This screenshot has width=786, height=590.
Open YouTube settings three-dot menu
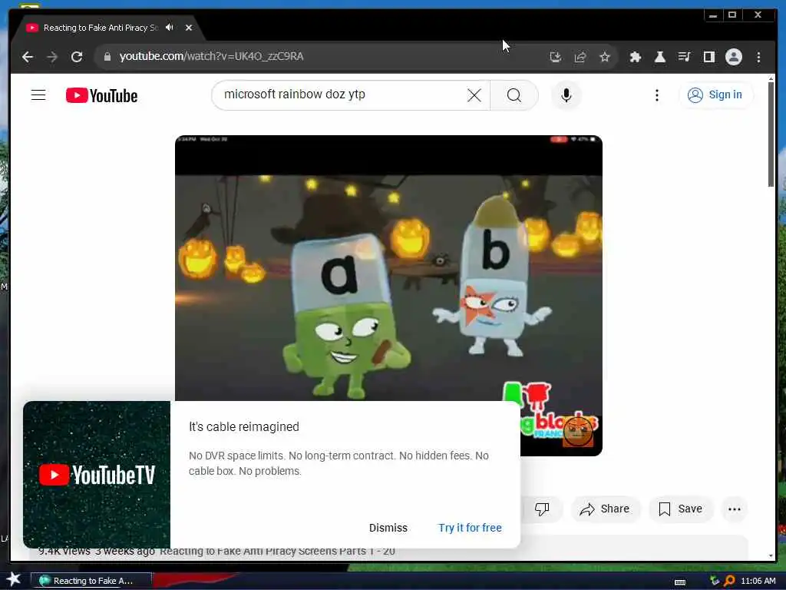(x=657, y=95)
